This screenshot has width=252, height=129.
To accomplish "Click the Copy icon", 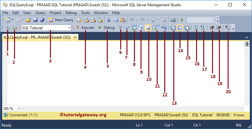I will tap(116, 20).
